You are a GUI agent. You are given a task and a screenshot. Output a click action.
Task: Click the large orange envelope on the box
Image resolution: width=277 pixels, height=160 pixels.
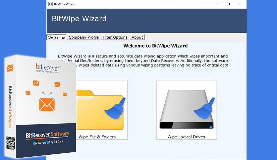(x=47, y=105)
